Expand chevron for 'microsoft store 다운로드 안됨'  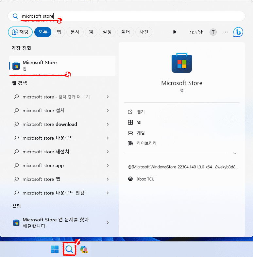108,193
